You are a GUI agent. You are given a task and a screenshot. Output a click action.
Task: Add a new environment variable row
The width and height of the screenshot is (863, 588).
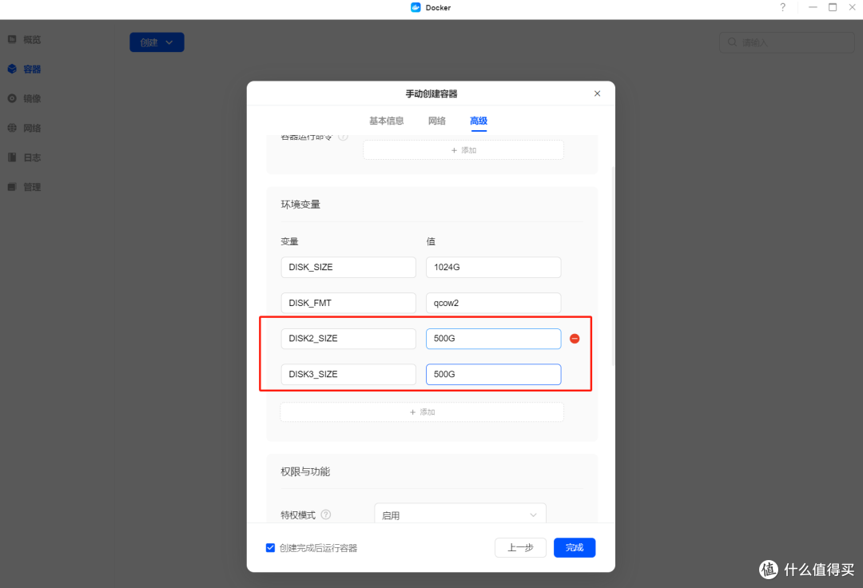(422, 412)
